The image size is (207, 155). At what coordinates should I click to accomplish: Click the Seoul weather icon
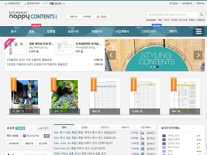click(x=46, y=3)
